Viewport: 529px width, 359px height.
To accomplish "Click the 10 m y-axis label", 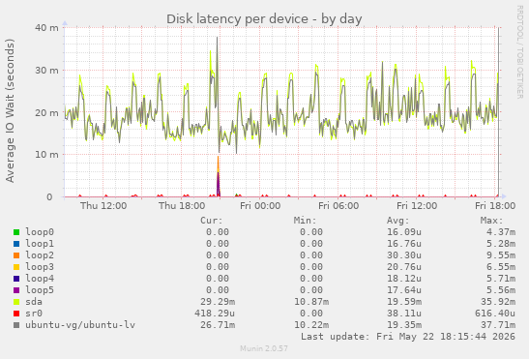I will (46, 155).
